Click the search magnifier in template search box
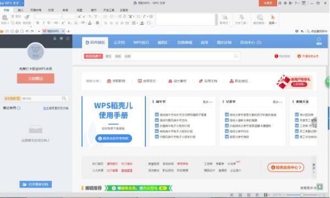330x198 pixels. coord(236,56)
